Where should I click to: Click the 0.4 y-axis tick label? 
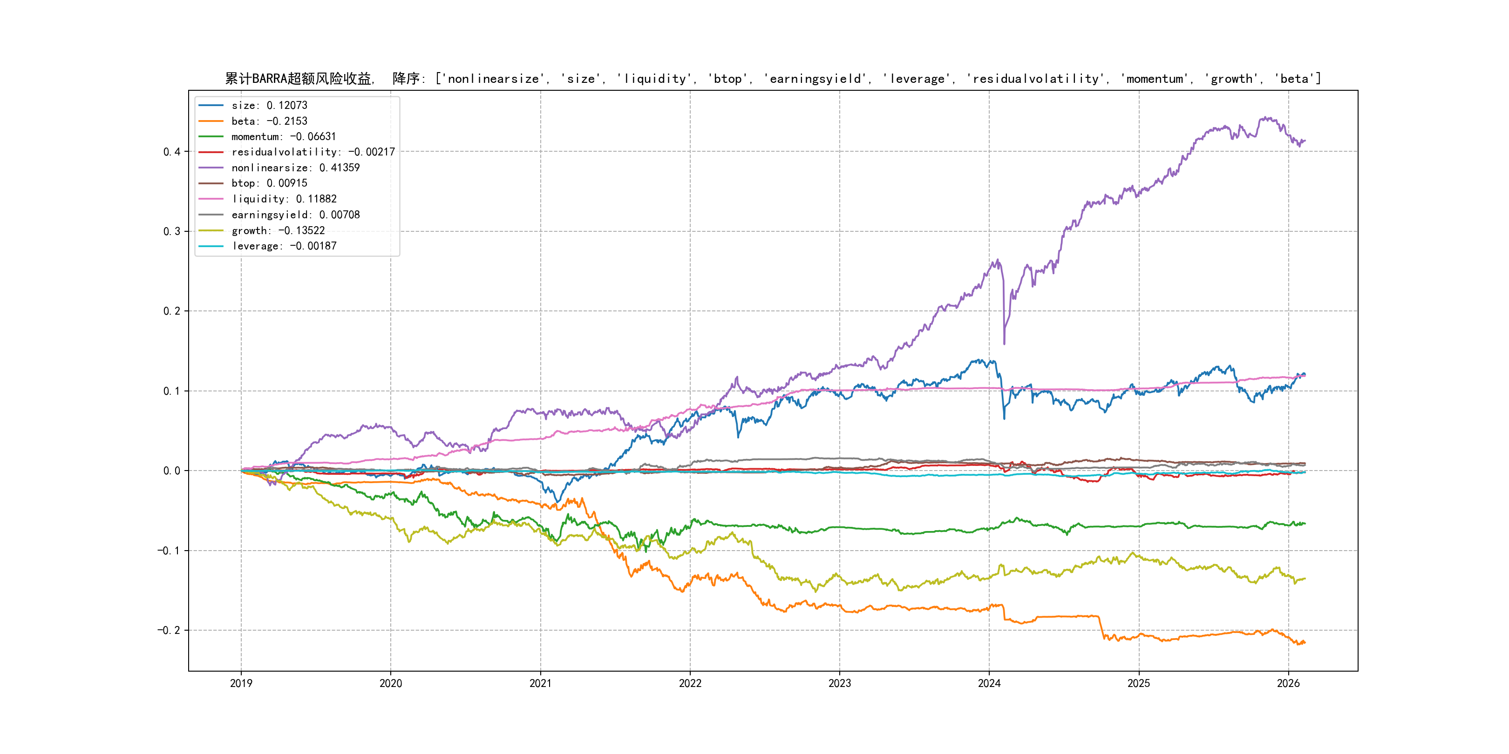[172, 152]
